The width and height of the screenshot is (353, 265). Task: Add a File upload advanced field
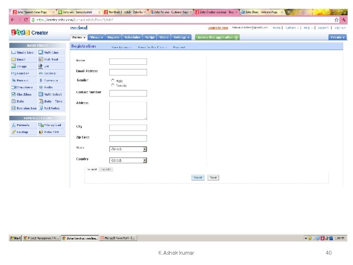pos(51,125)
